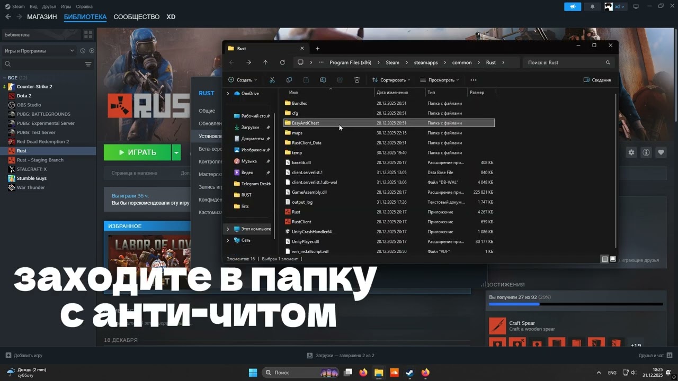
Task: Switch to details view icon in Explorer
Action: click(x=604, y=259)
